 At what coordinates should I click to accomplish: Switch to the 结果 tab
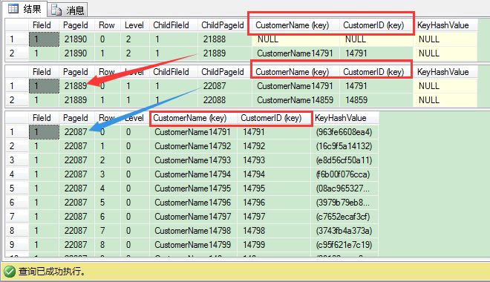coord(25,9)
